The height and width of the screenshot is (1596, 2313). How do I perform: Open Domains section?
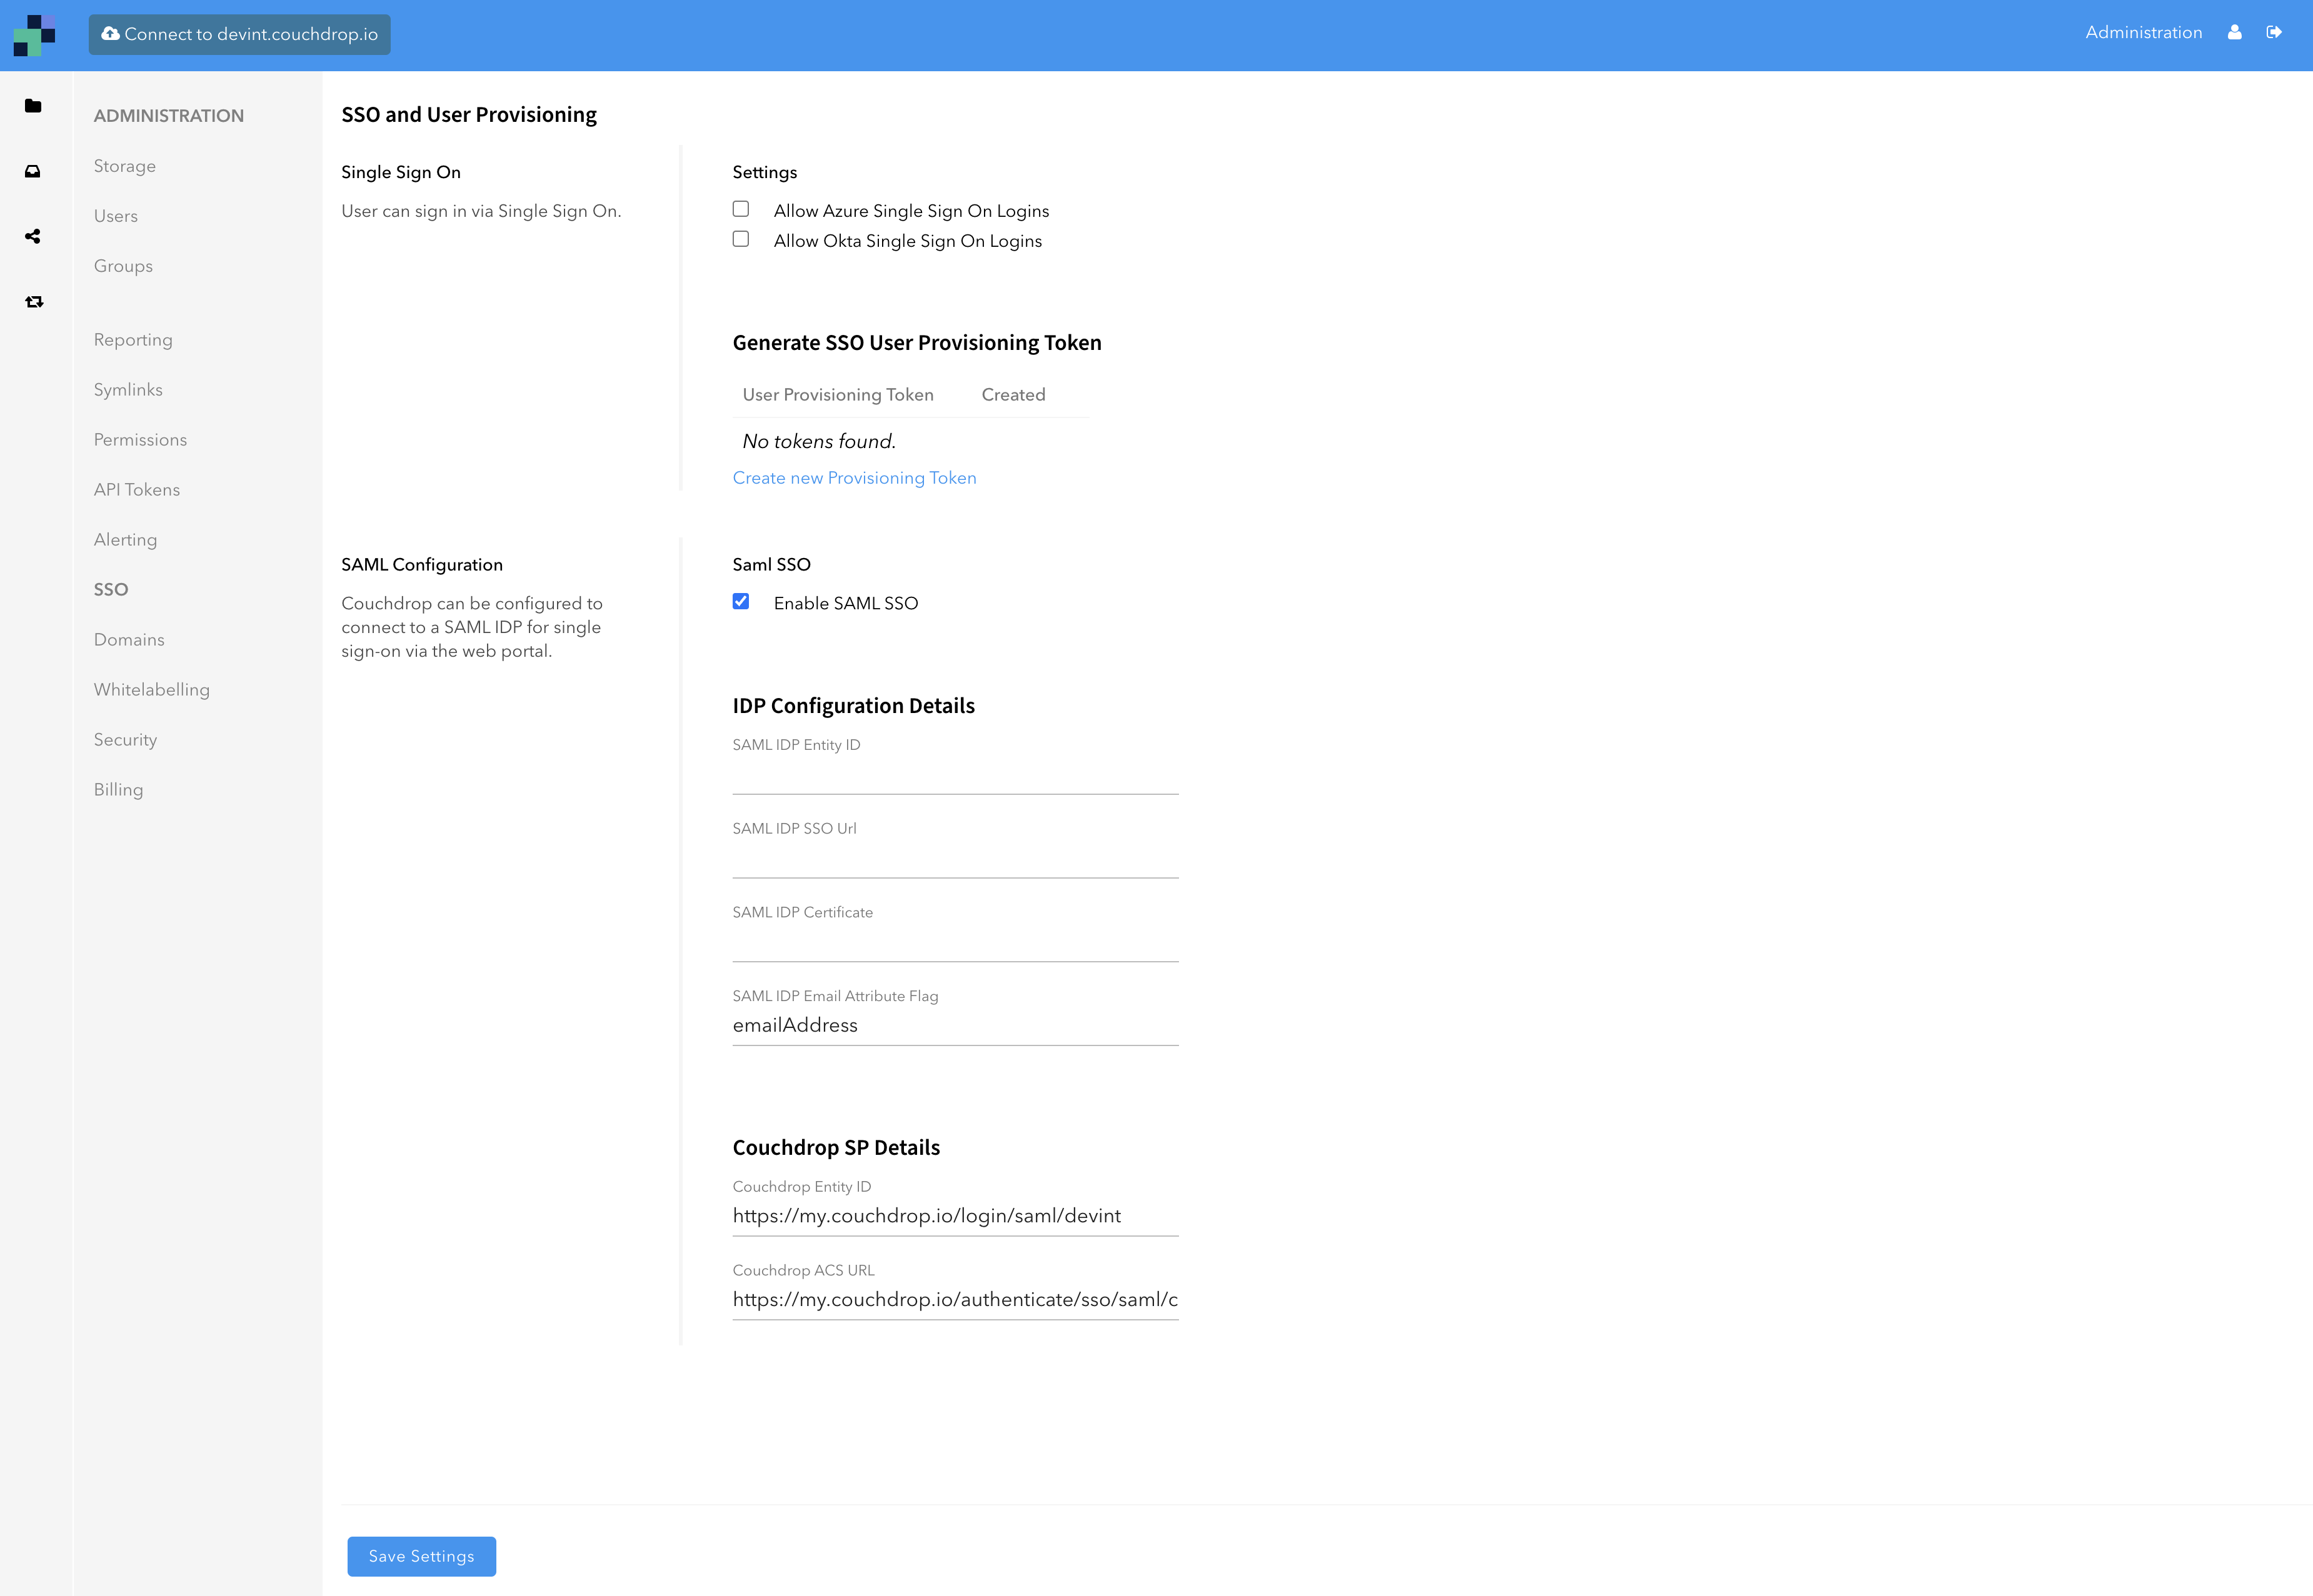click(x=129, y=640)
